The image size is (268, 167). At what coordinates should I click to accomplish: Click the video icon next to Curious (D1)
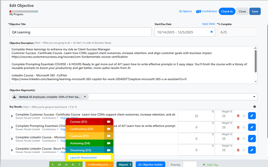[108, 122]
